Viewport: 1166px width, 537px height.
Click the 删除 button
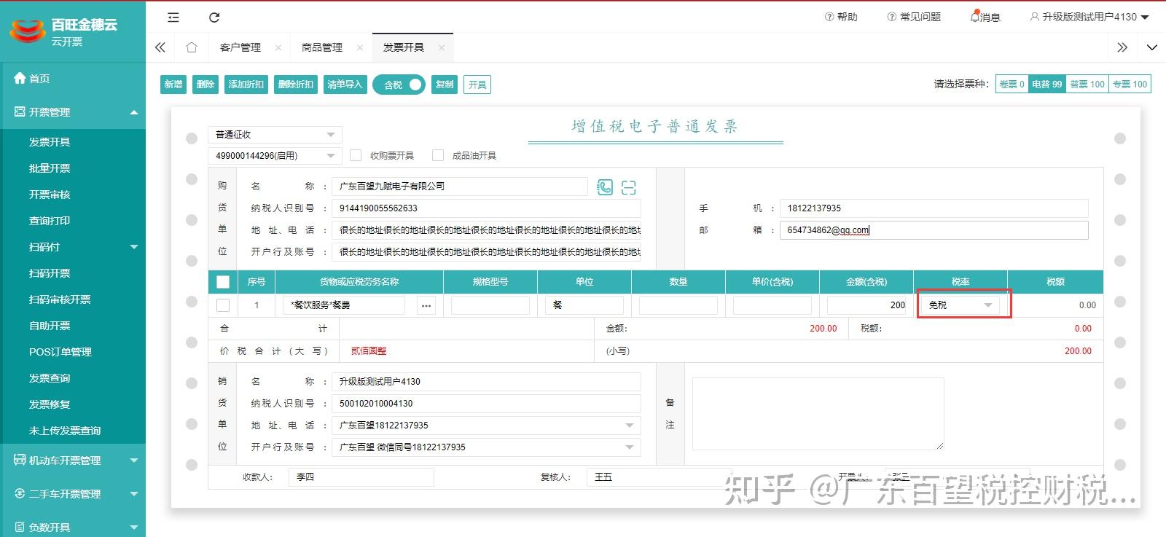point(206,85)
